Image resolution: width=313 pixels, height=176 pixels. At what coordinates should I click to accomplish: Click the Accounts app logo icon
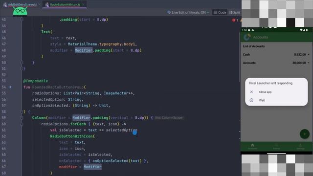[x=247, y=37]
